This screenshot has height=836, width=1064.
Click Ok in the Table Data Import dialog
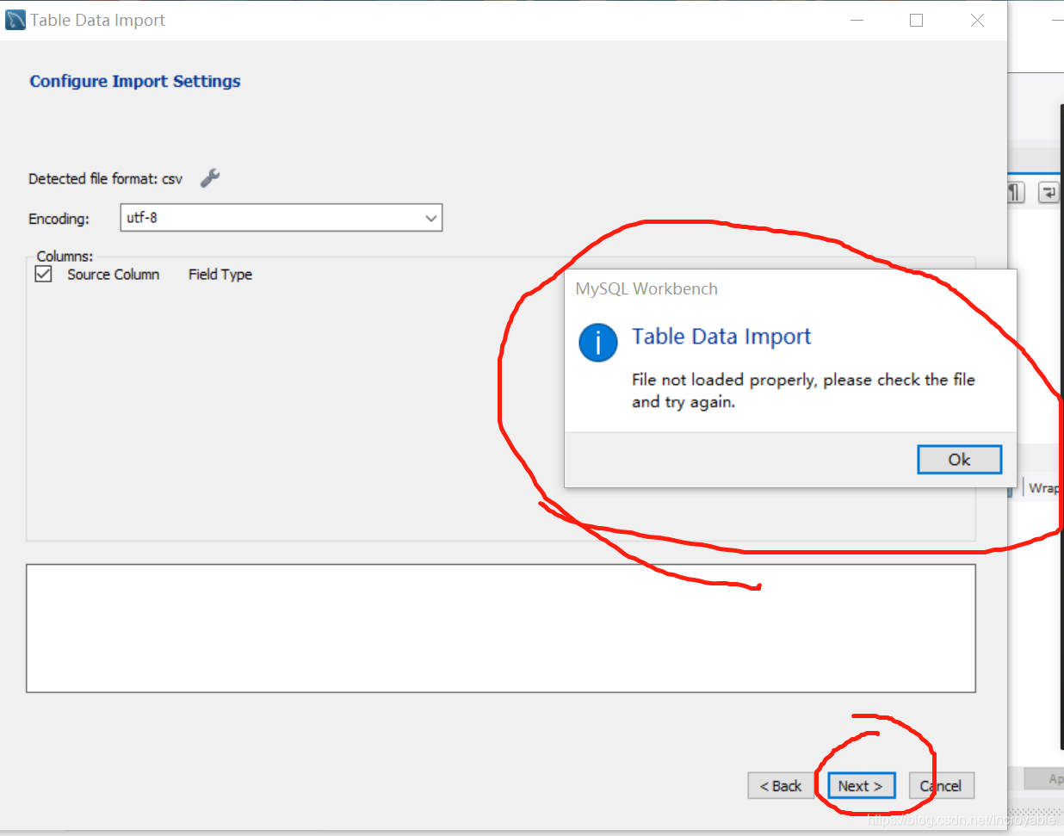point(959,460)
